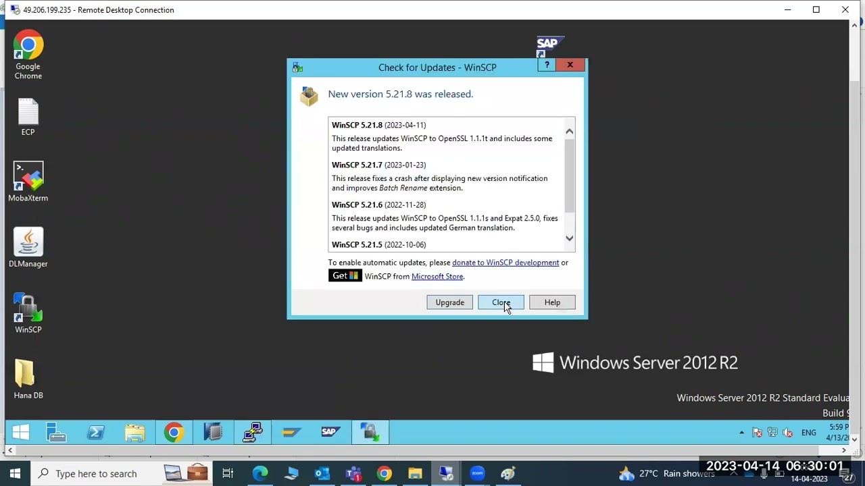Show hidden remote tray icons arrow
This screenshot has width=865, height=486.
pyautogui.click(x=741, y=433)
